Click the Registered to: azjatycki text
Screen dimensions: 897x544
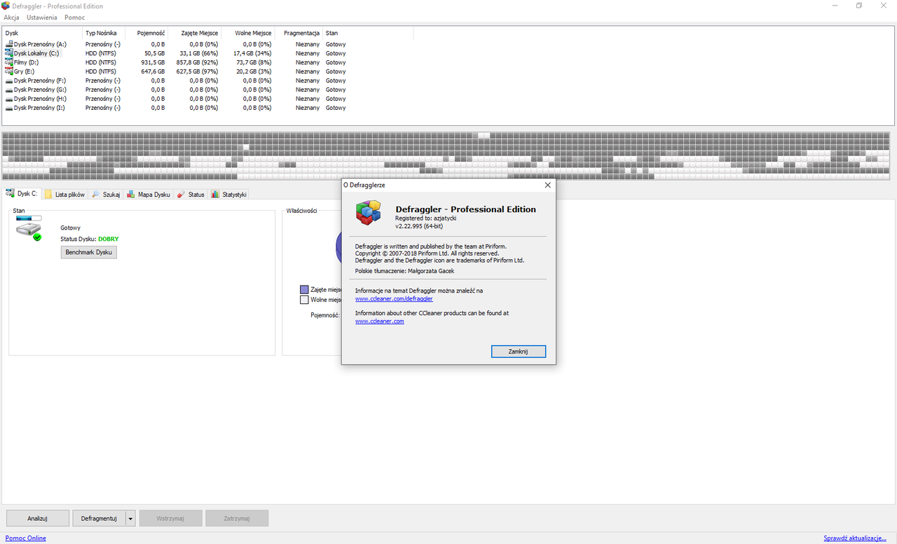tap(425, 218)
